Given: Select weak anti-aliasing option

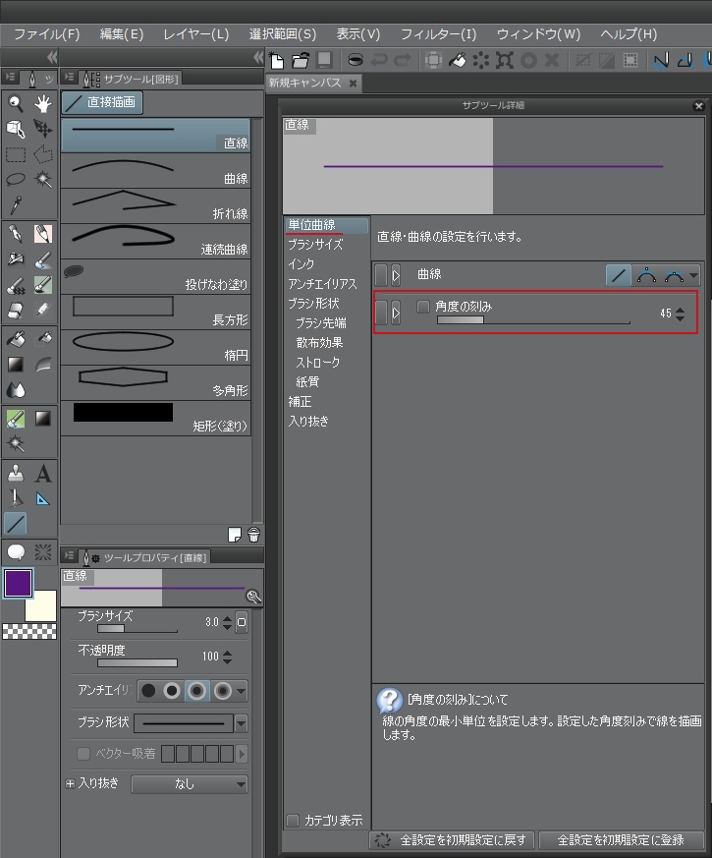Looking at the screenshot, I should click(172, 691).
